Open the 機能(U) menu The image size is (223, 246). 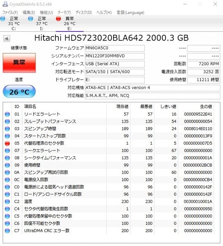pyautogui.click(x=46, y=12)
